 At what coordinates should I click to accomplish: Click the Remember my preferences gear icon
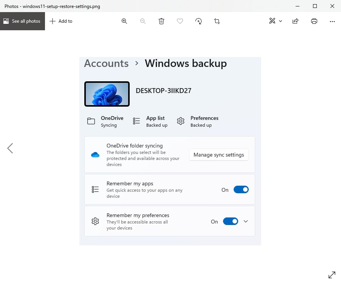tap(95, 221)
